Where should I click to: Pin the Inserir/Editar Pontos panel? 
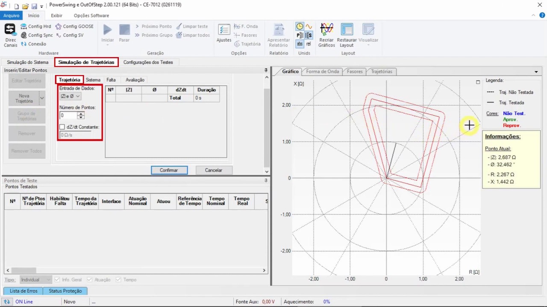coord(266,70)
